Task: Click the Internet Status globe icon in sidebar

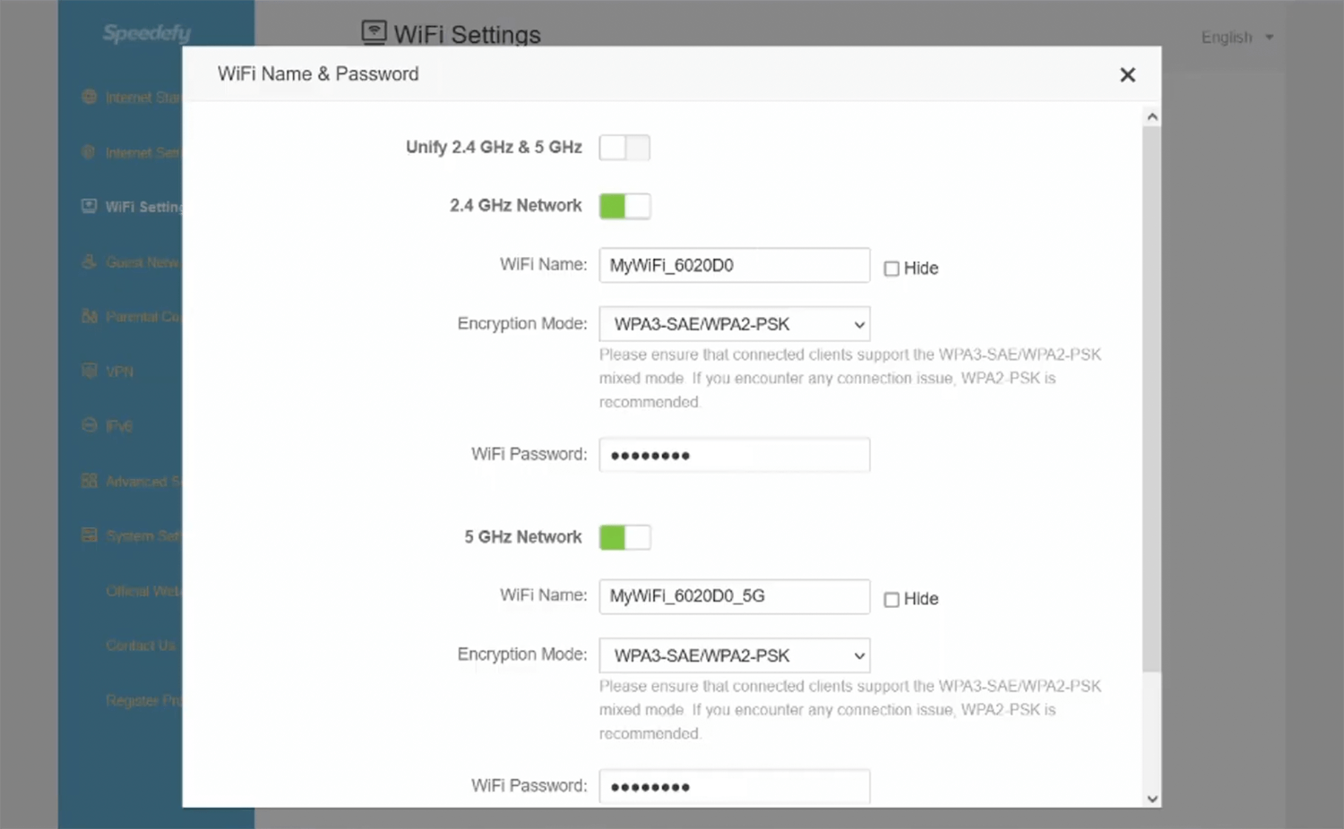Action: pos(89,97)
